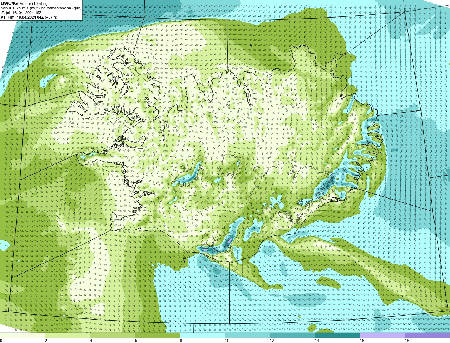Click the legend scale label "12"
Image resolution: width=450 pixels, height=343 pixels.
tap(272, 341)
